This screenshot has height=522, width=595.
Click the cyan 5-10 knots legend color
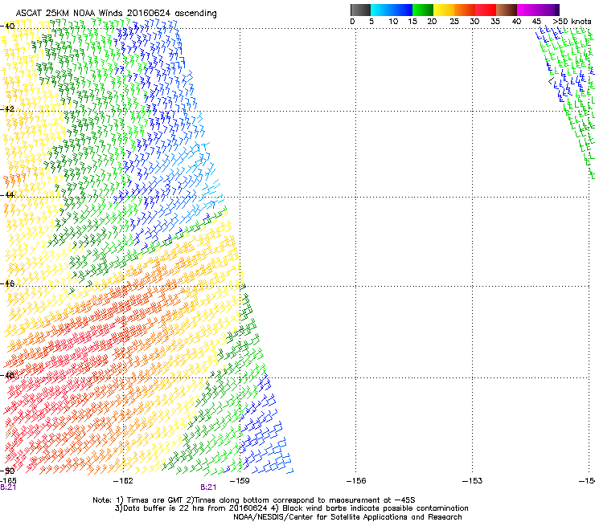pyautogui.click(x=381, y=10)
